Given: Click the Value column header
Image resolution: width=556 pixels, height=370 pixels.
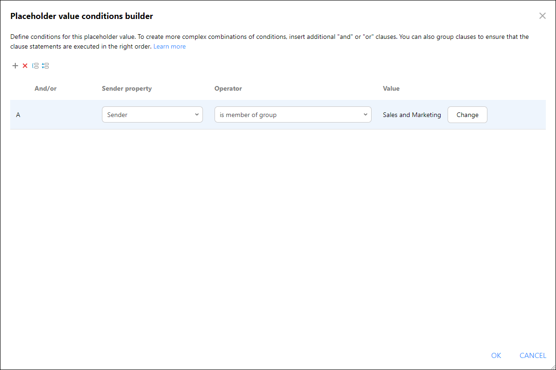Looking at the screenshot, I should 391,88.
